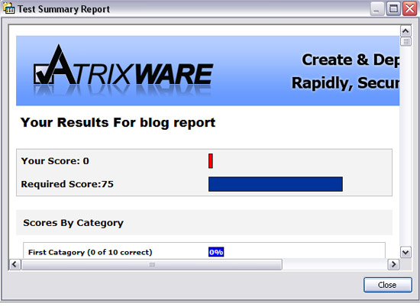Click the 0% category score badge
Screen dimensions: 420x307
tap(216, 252)
